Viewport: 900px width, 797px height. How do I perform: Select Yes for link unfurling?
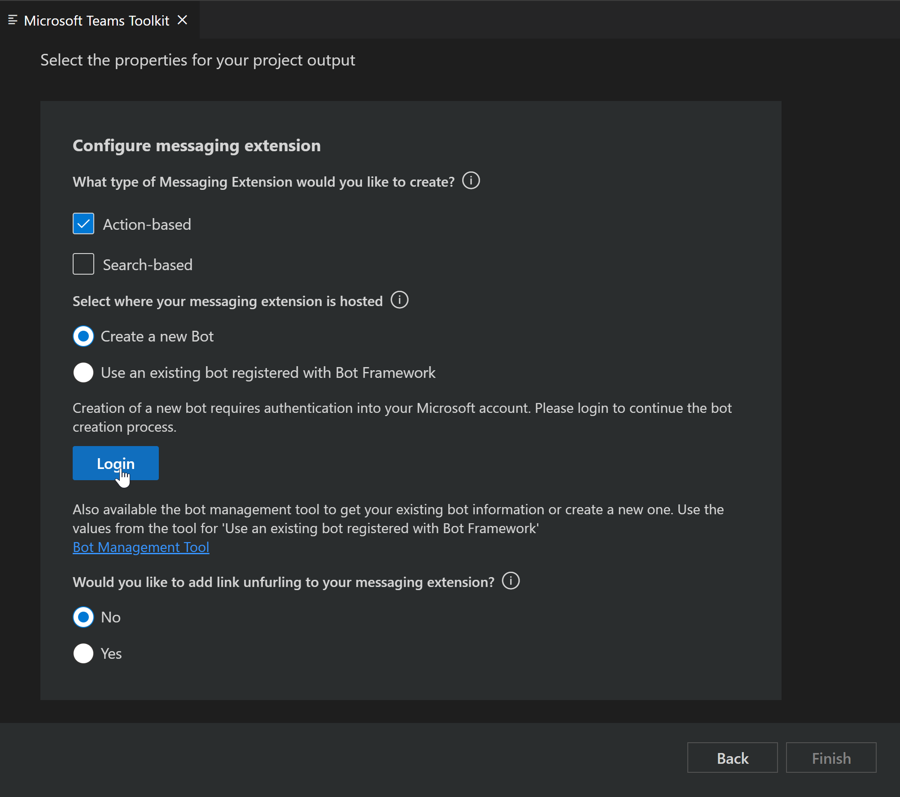coord(83,653)
